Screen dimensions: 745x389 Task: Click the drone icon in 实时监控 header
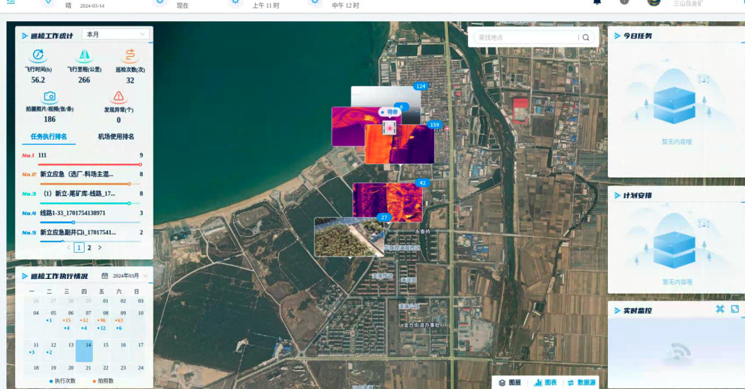click(719, 309)
